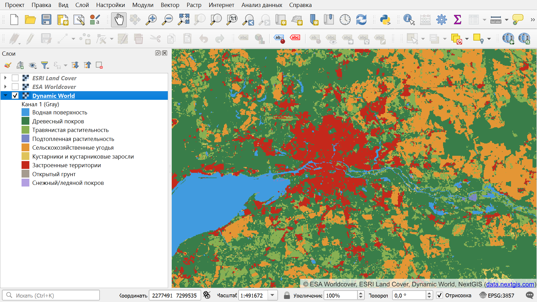The height and width of the screenshot is (302, 537).
Task: Expand ESRI Land Cover layer tree
Action: pyautogui.click(x=5, y=78)
